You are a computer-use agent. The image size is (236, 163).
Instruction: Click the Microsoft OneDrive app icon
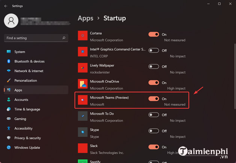point(83,84)
